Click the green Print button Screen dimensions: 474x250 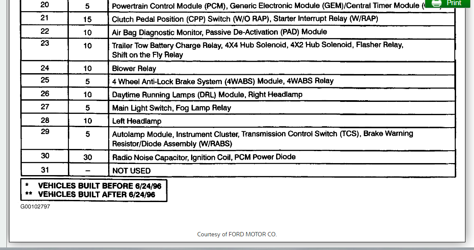448,3
